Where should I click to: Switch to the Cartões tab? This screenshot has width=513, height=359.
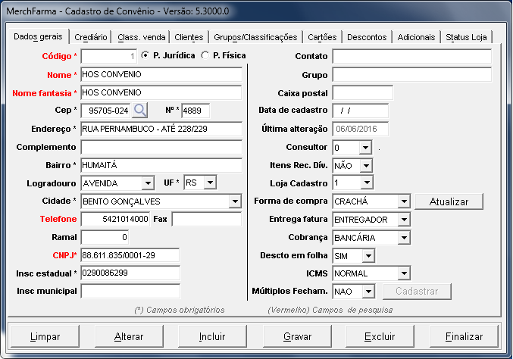pyautogui.click(x=323, y=36)
